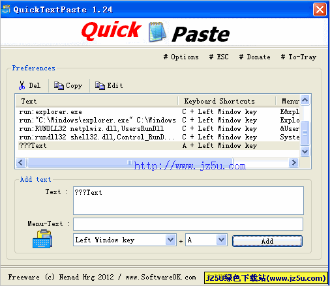Click the Copy toolbar button
Screen dimensions: 330x286
68,85
